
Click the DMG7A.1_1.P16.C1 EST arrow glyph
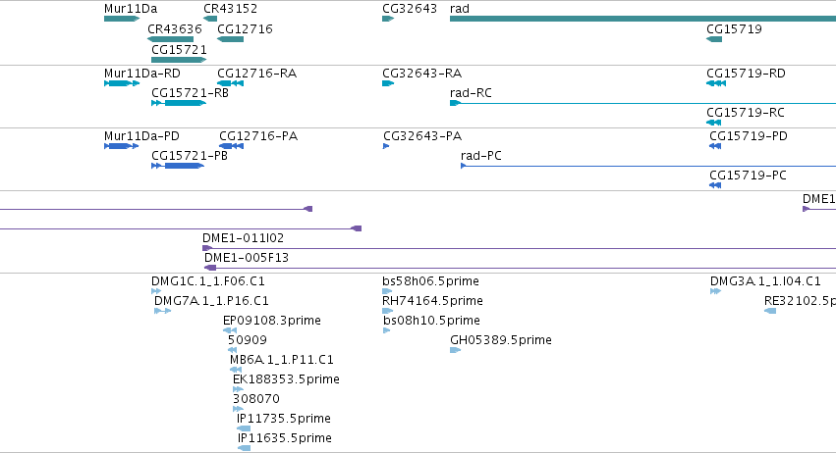pos(163,311)
